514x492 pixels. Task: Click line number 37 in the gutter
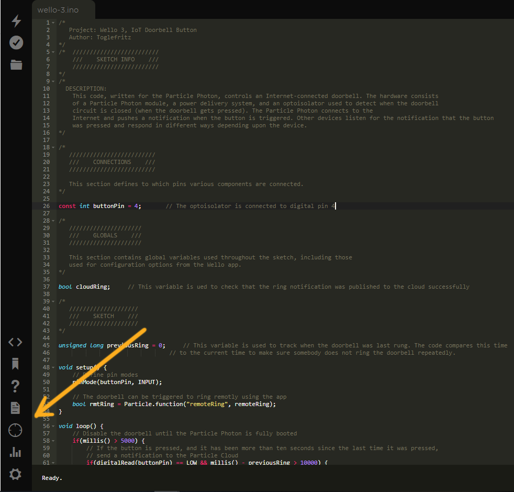point(46,287)
